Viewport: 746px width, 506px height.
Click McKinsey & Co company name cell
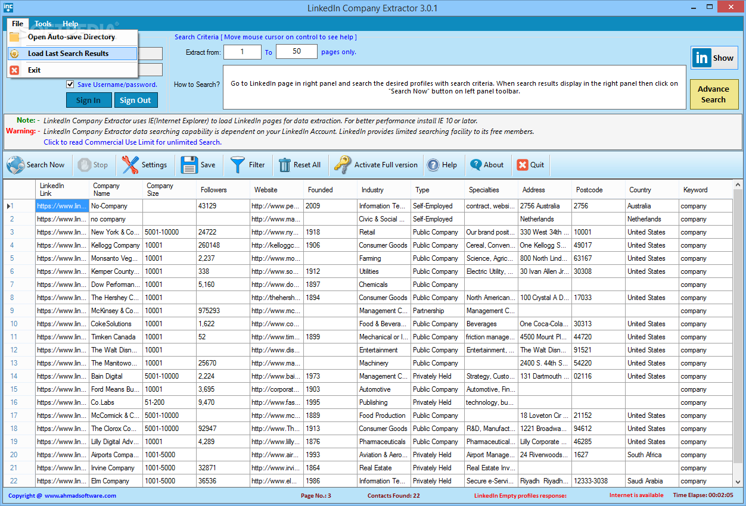(x=116, y=311)
